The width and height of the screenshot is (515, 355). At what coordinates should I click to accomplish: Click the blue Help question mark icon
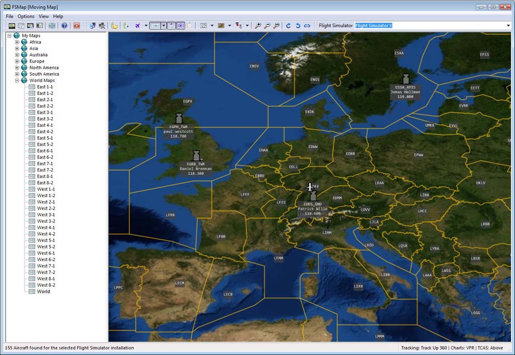coord(64,26)
